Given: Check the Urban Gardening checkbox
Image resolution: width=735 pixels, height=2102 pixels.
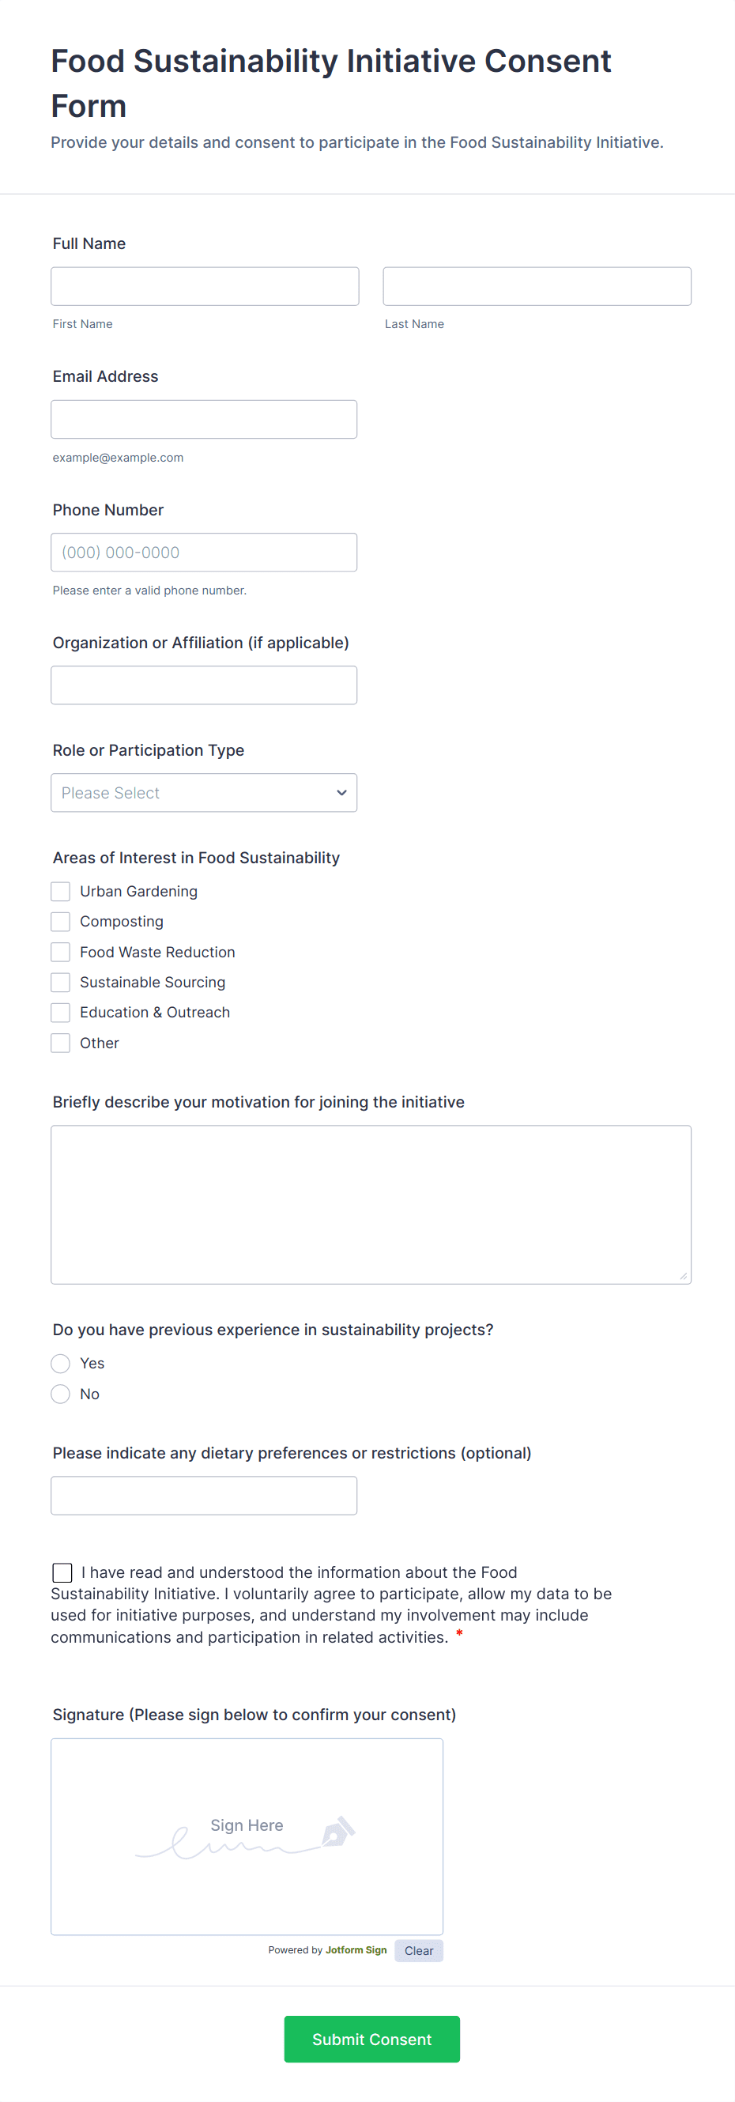Looking at the screenshot, I should click(x=60, y=891).
